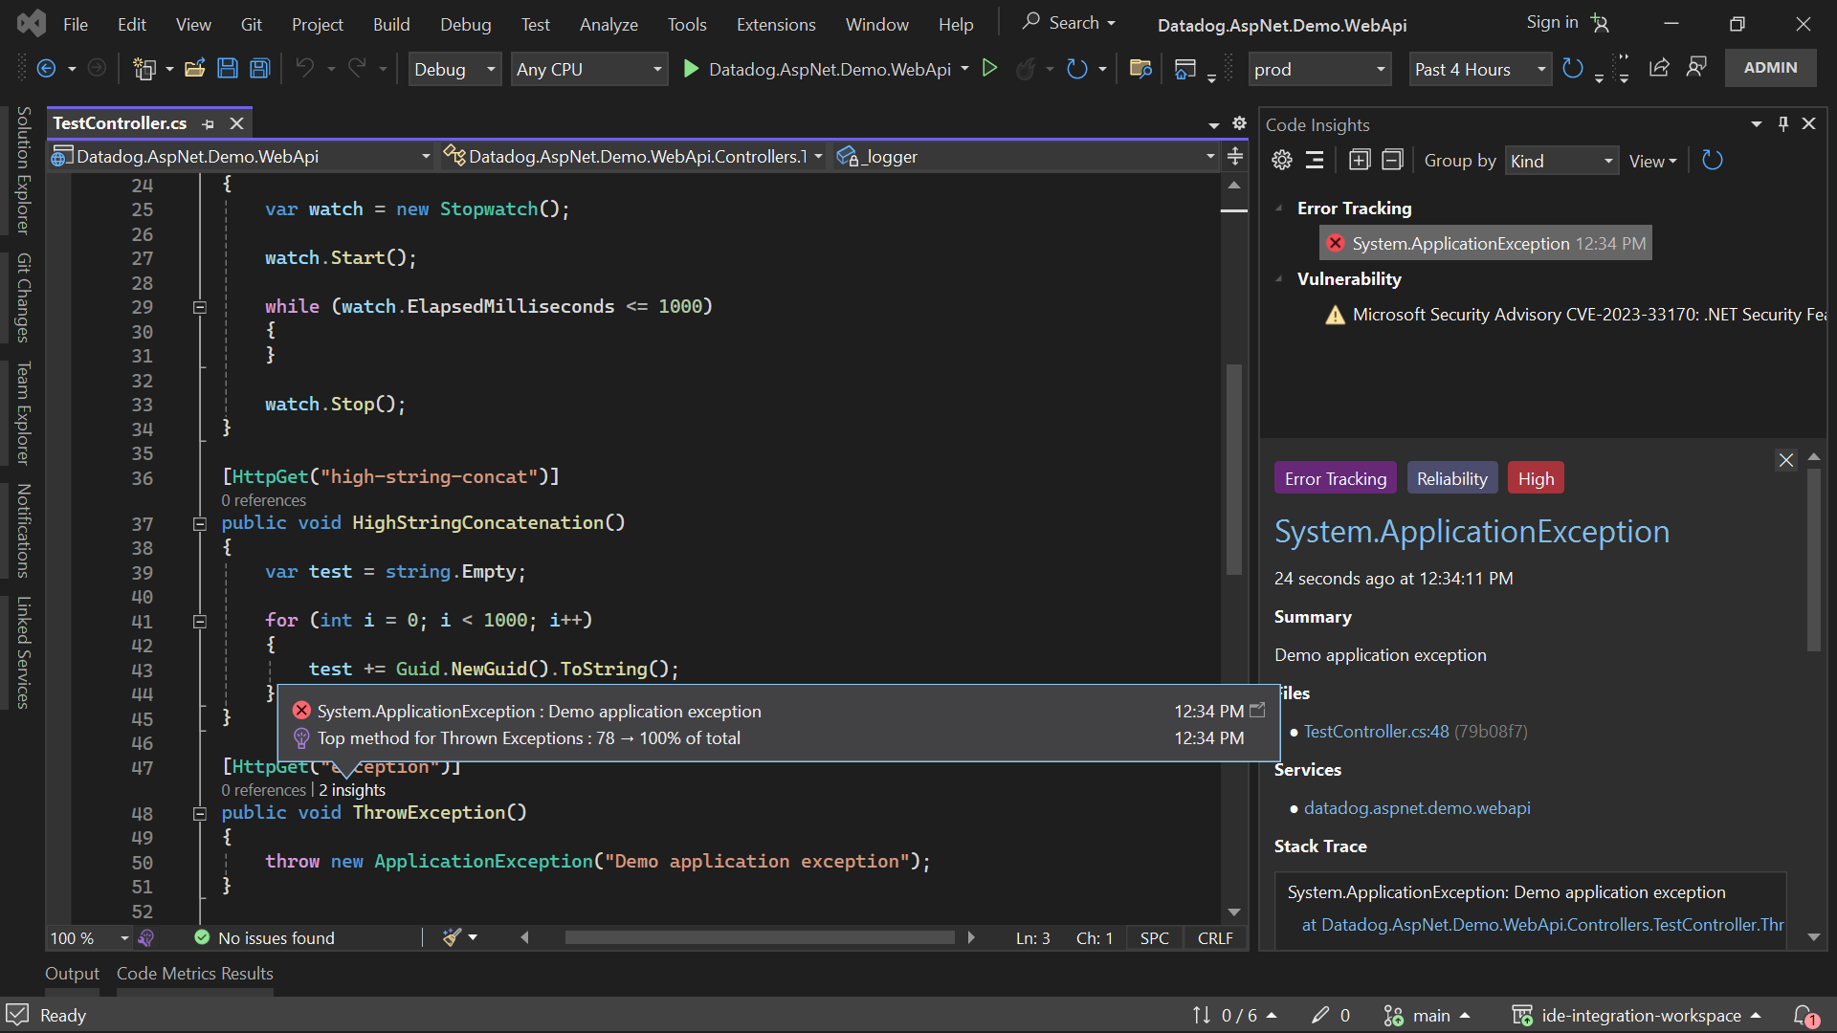The image size is (1837, 1033).
Task: Collapse the Error Tracking group
Action: point(1279,208)
